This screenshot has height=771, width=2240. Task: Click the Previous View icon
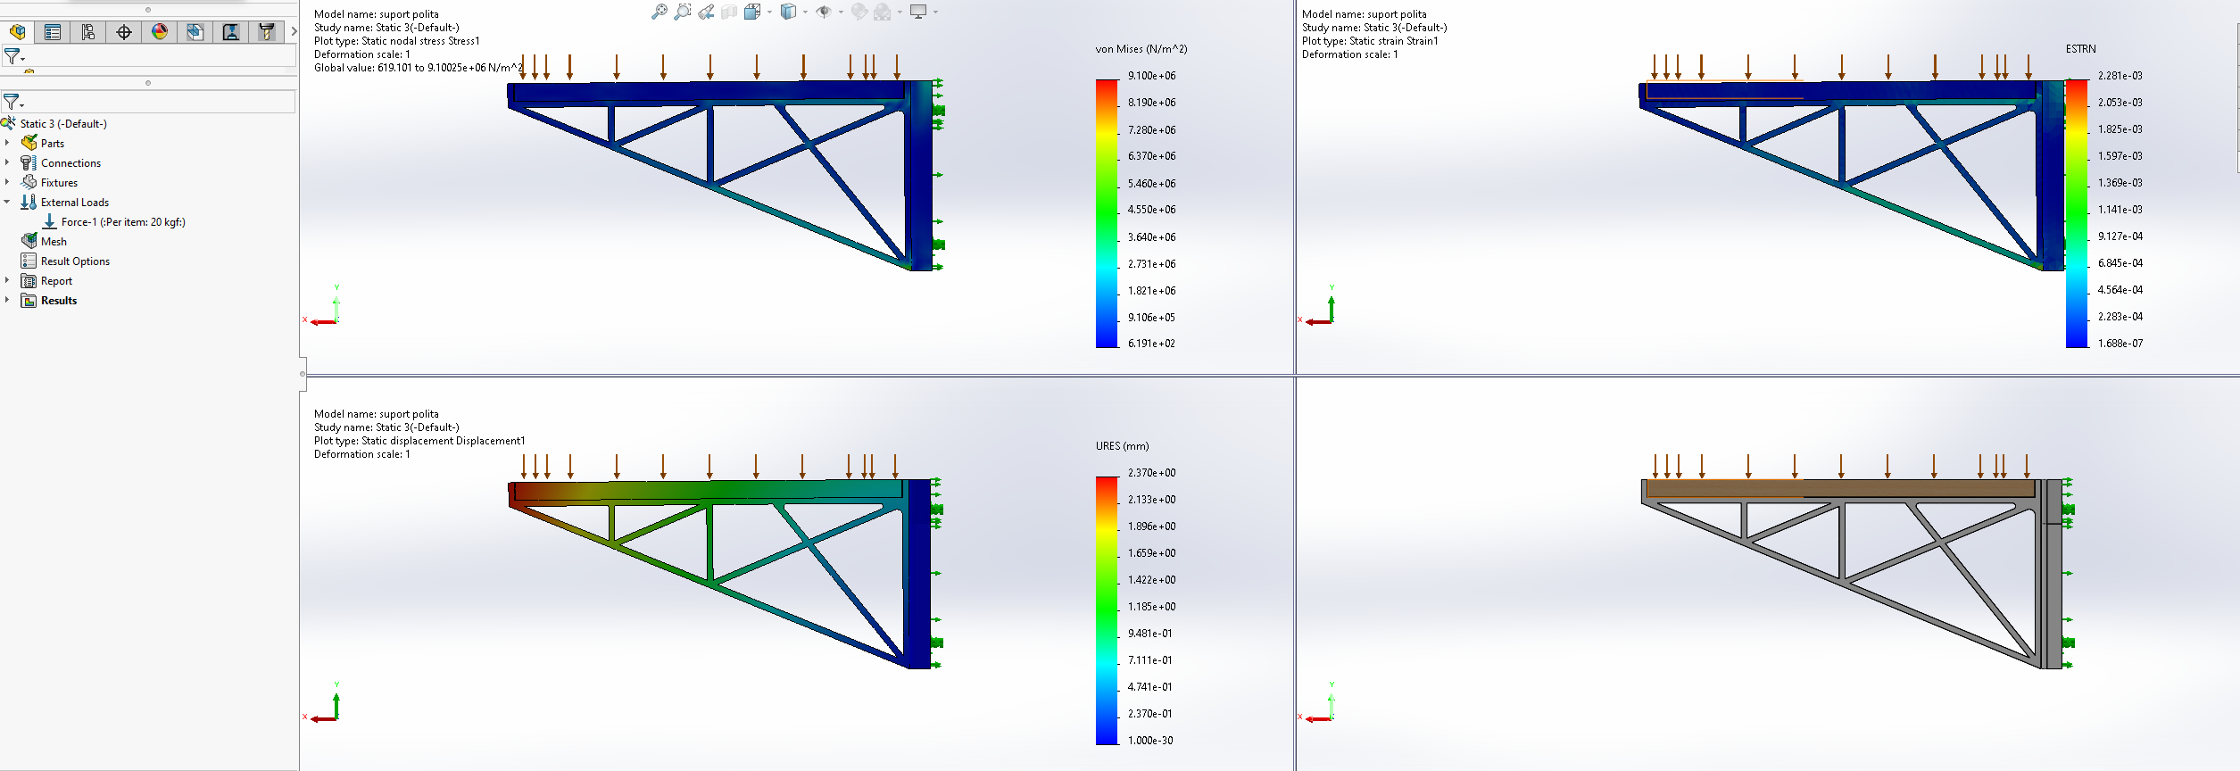[706, 12]
